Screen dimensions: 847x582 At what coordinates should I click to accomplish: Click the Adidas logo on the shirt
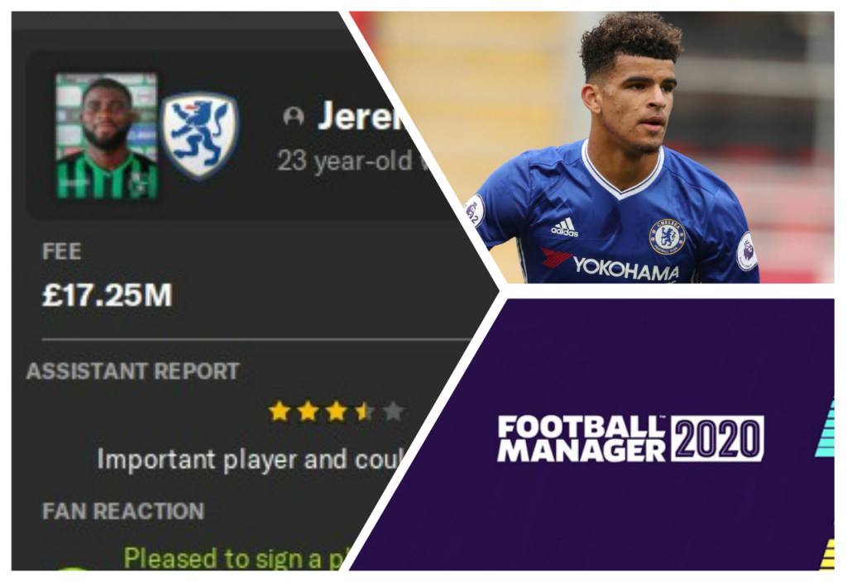(565, 228)
